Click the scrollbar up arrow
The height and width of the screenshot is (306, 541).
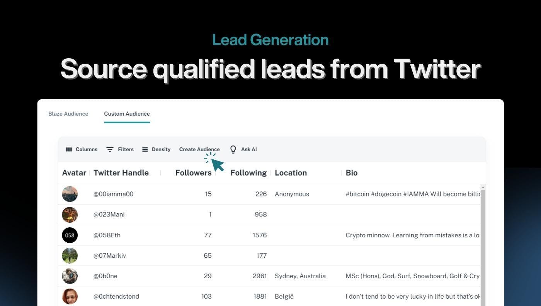tap(483, 187)
